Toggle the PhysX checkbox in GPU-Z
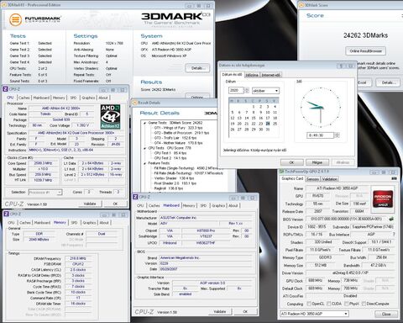Screen dimensions: 403x323 point(347,304)
